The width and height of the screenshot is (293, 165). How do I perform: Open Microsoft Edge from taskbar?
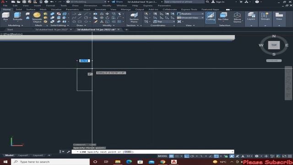click(x=129, y=162)
